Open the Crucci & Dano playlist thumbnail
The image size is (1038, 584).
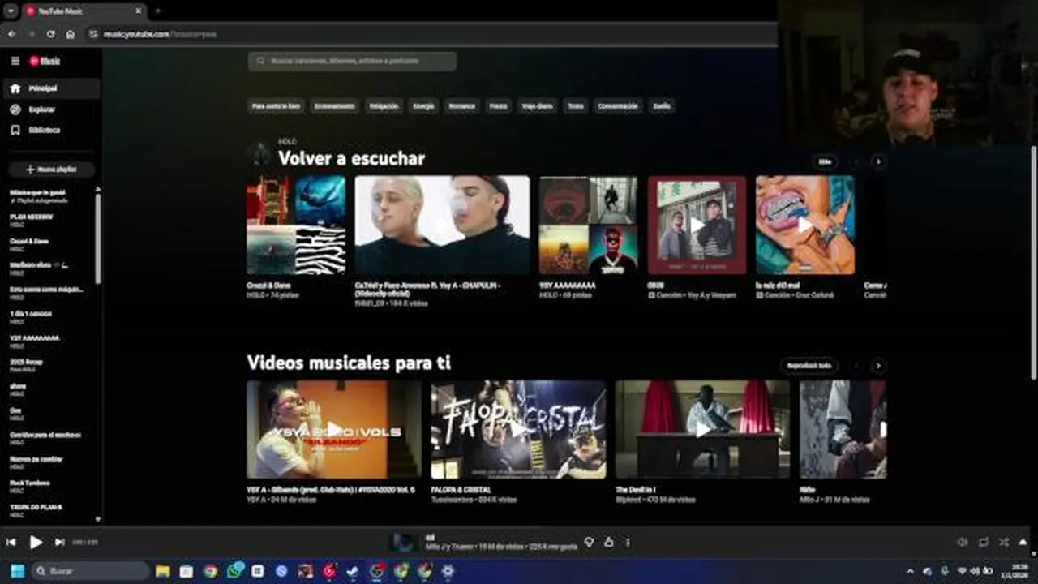(296, 225)
